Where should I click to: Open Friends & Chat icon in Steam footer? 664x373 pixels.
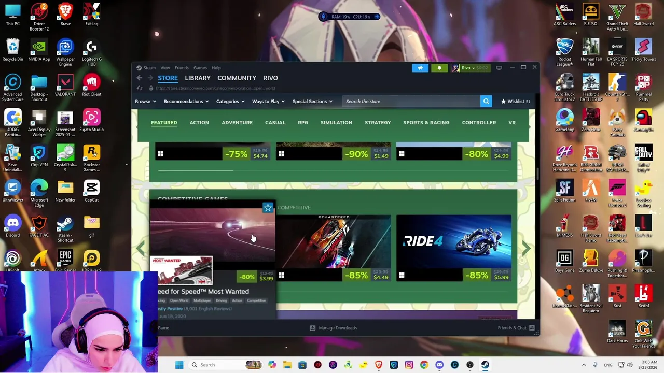tap(532, 328)
